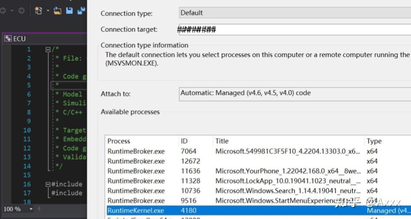
Task: Sort processes by the ID column header
Action: click(184, 141)
